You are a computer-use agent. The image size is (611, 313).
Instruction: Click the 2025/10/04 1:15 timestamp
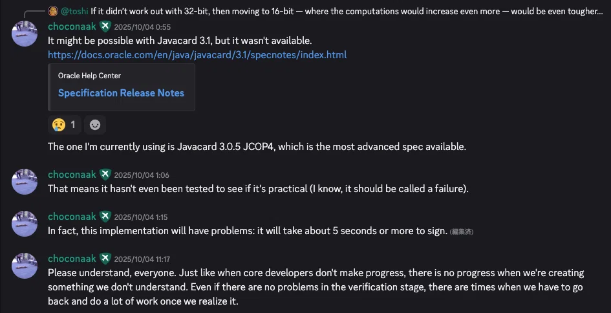141,217
